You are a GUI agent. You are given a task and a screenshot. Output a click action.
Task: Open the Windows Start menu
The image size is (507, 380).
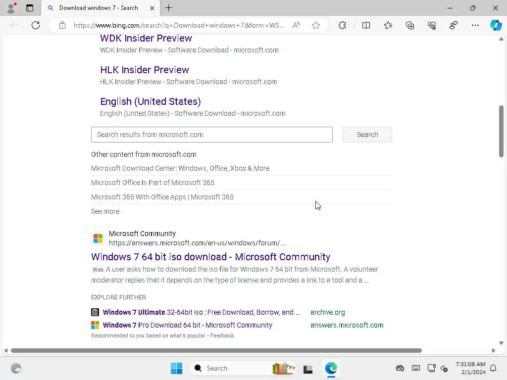pos(177,368)
